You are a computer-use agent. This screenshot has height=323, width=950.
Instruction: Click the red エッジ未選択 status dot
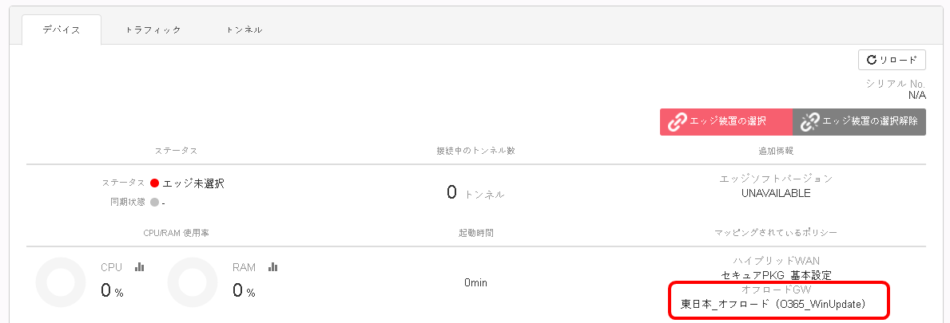[x=154, y=183]
